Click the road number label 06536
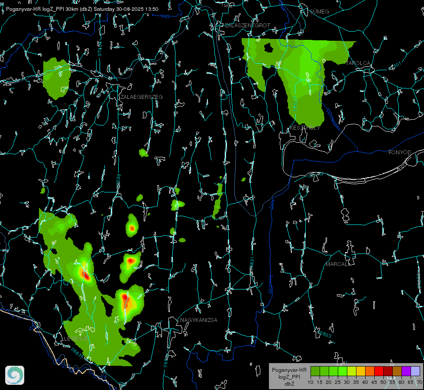This screenshot has height=390, width=424. tap(118, 181)
